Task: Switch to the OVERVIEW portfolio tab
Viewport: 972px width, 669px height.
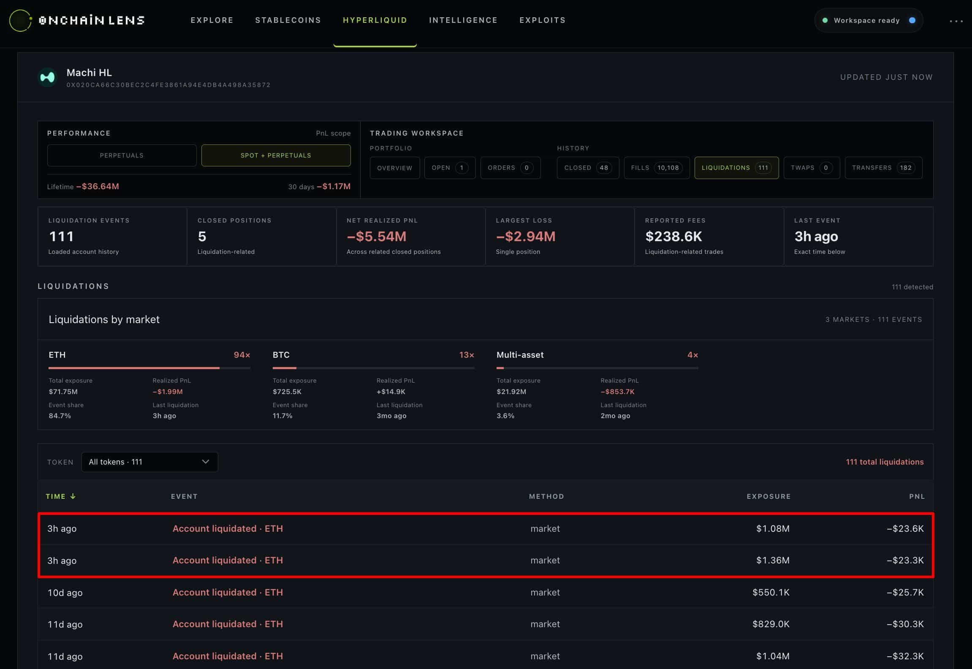Action: point(395,168)
